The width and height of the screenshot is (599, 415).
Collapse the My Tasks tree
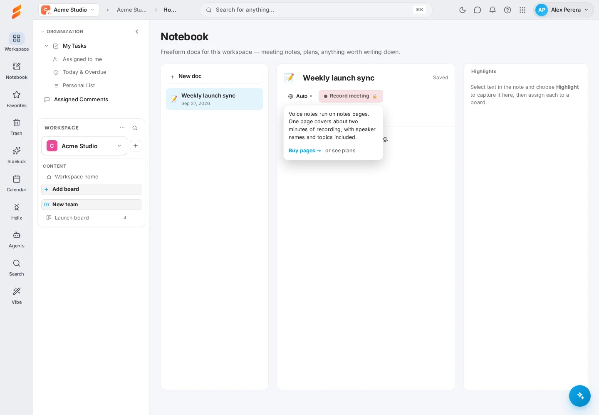(x=46, y=46)
